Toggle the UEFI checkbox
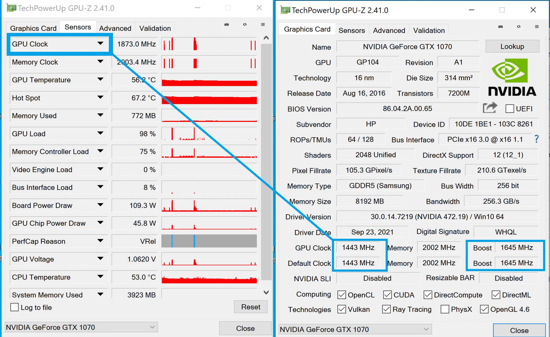 click(510, 108)
